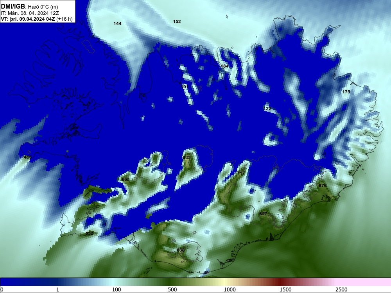This screenshot has width=391, height=293.
Task: Click the legend label 0
Action: 2,289
